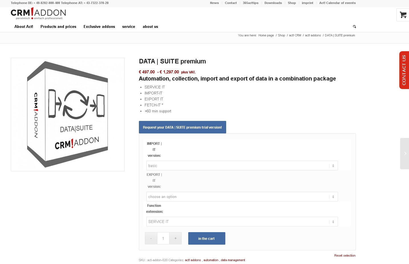Click the +60 min support list item
409x264 pixels.
[x=158, y=111]
